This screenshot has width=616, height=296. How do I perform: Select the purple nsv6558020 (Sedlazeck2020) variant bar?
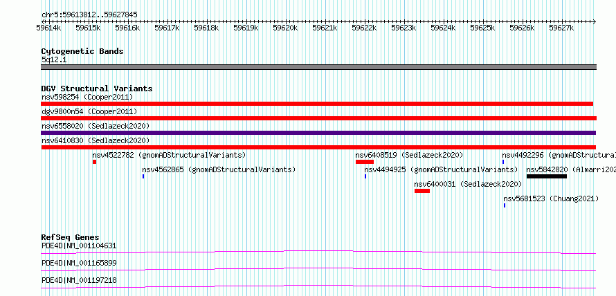[x=318, y=133]
